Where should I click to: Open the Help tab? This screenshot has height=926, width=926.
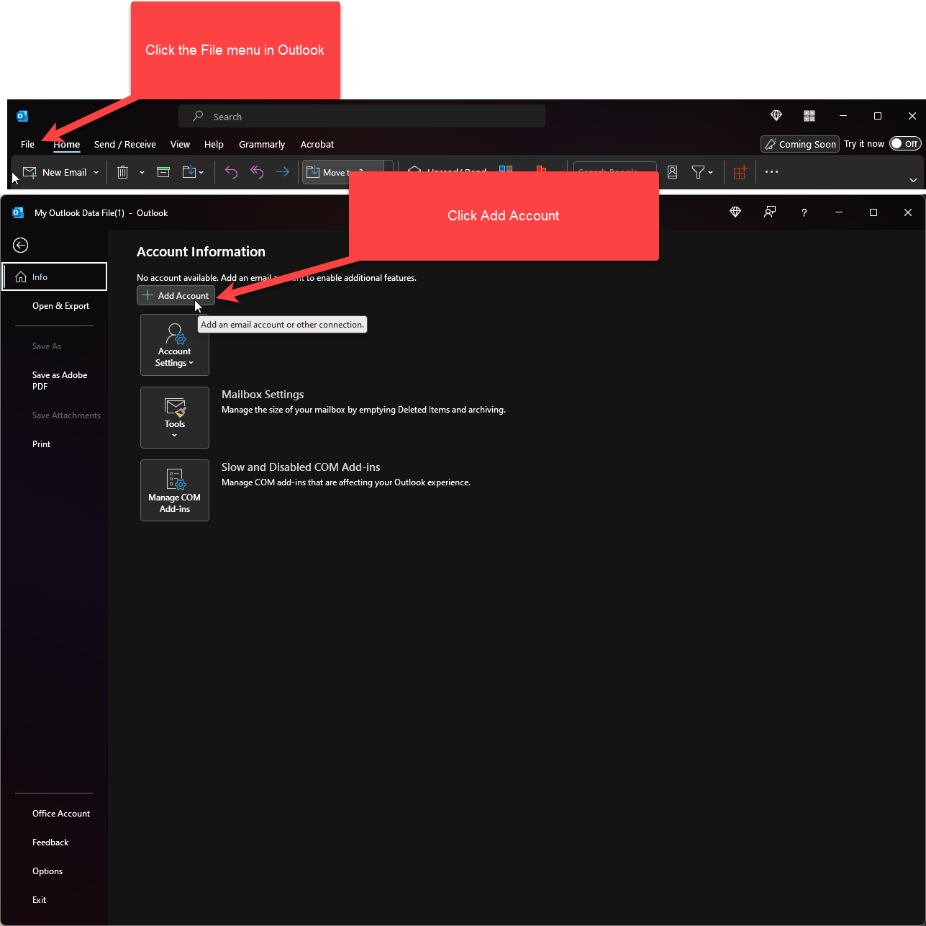point(214,144)
